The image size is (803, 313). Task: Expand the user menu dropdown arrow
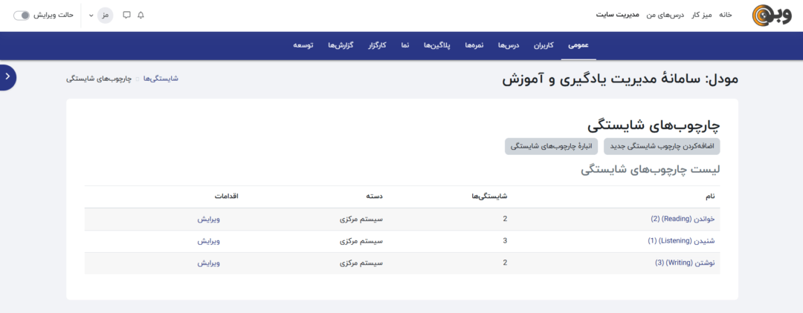click(x=91, y=15)
